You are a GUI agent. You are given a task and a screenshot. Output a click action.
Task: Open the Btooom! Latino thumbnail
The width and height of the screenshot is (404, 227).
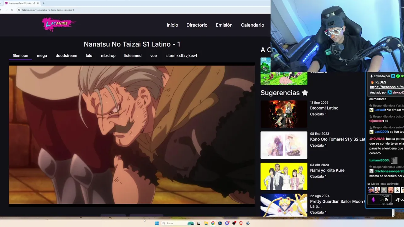tap(284, 114)
